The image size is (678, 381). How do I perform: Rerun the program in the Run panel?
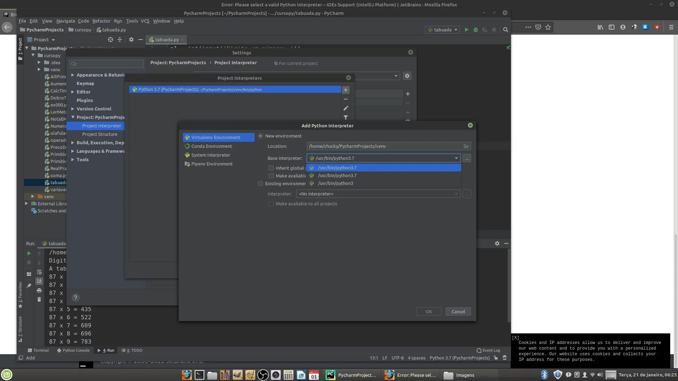(x=29, y=253)
